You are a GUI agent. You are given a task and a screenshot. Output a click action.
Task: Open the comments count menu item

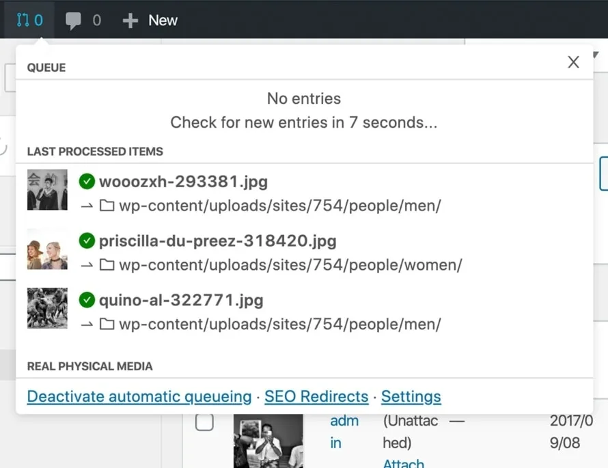(83, 20)
